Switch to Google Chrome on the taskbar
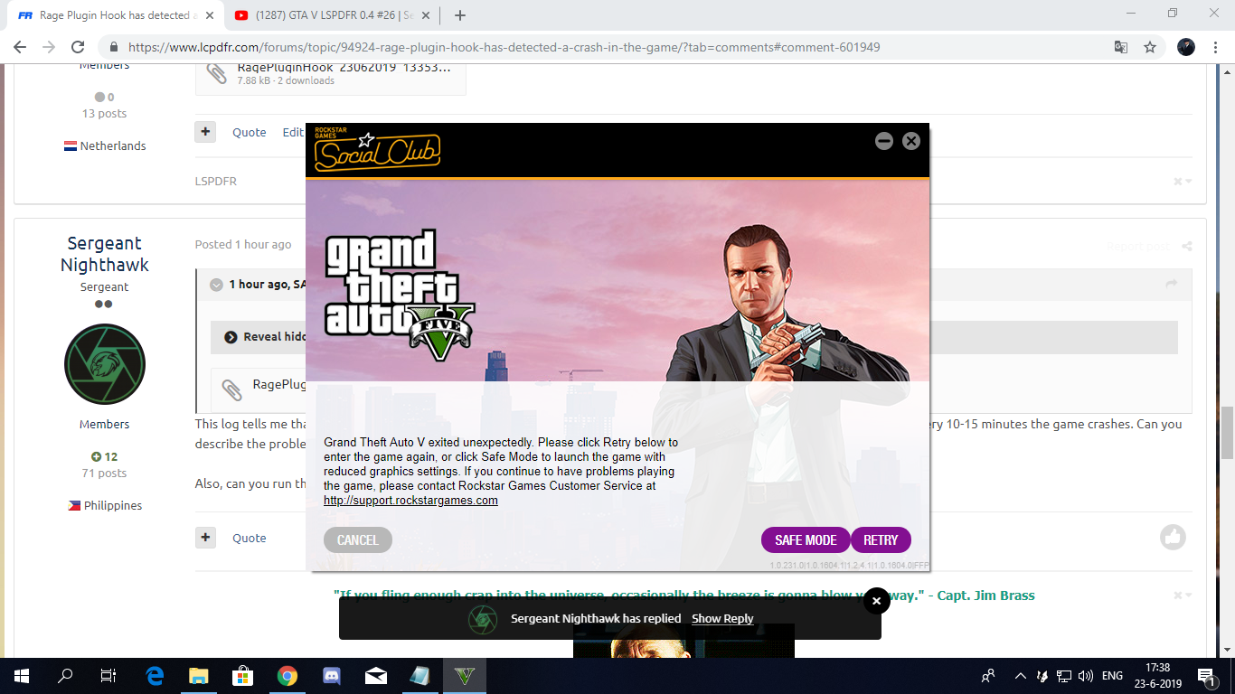The width and height of the screenshot is (1235, 694). click(287, 675)
